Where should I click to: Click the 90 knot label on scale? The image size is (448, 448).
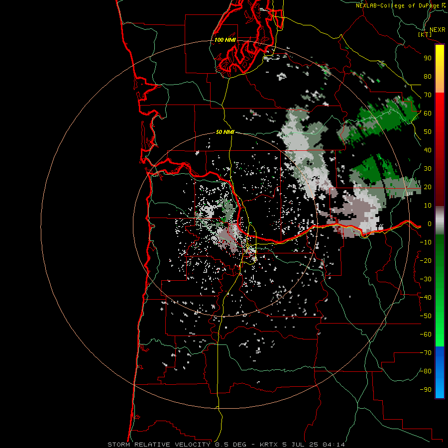428,58
